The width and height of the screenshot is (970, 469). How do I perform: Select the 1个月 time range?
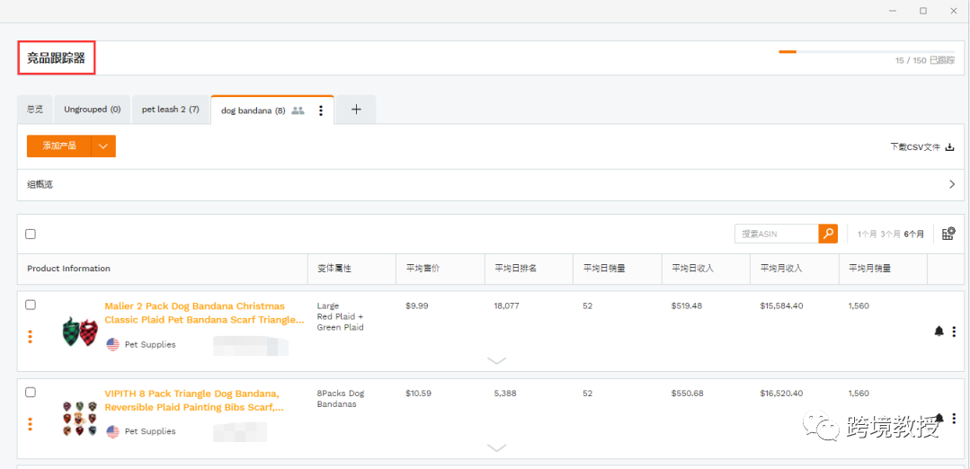point(868,234)
